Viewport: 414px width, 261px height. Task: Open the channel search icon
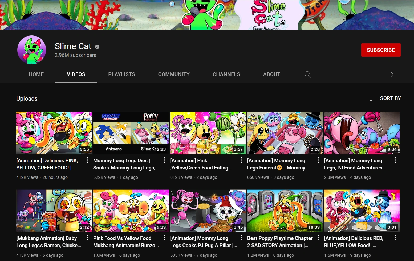307,74
